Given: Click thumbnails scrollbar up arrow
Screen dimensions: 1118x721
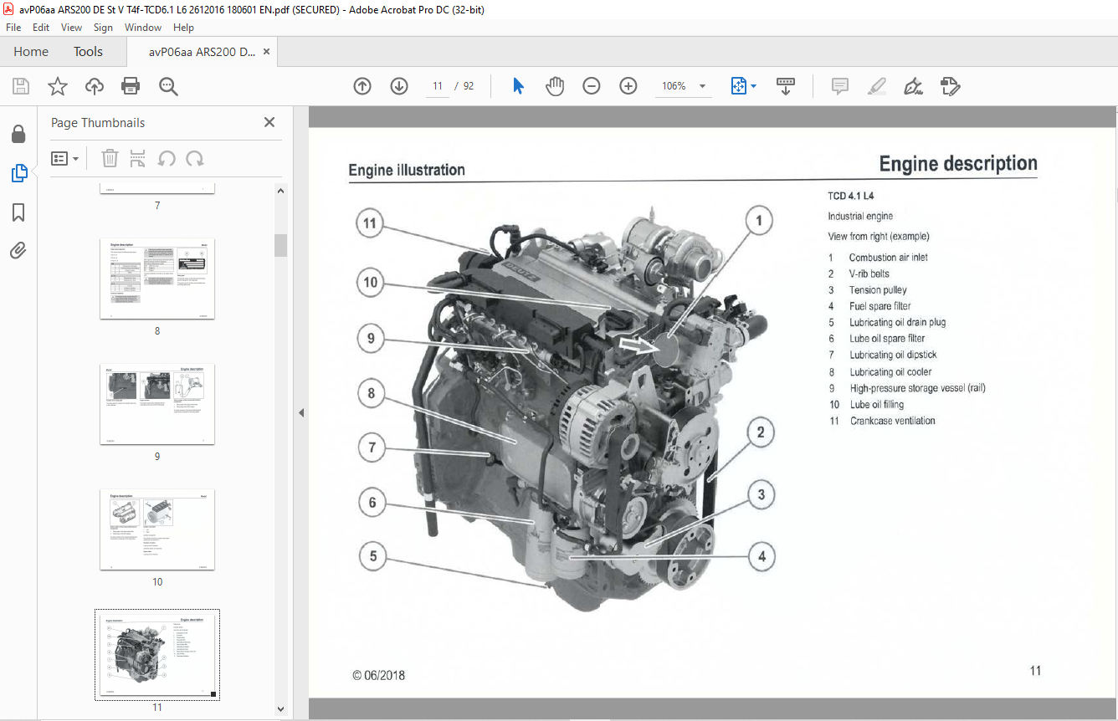Looking at the screenshot, I should (x=280, y=191).
